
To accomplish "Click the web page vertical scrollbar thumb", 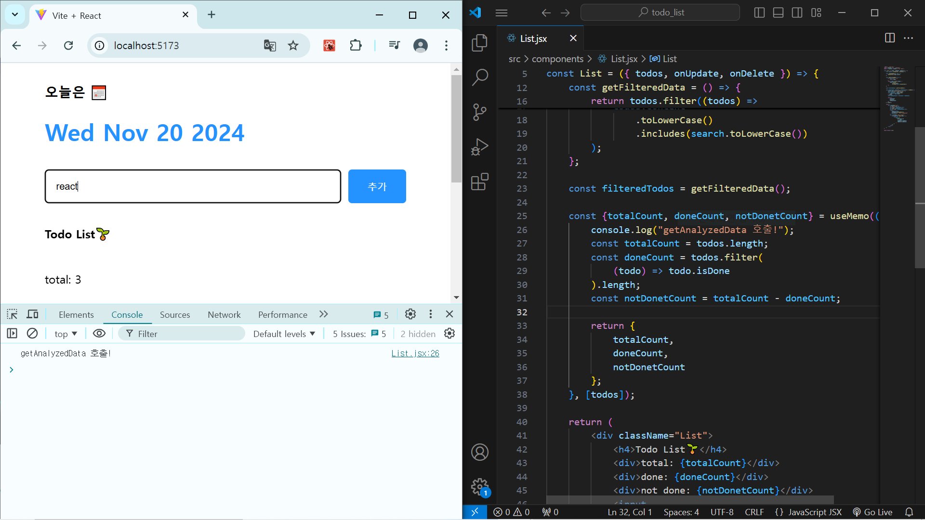I will point(456,128).
